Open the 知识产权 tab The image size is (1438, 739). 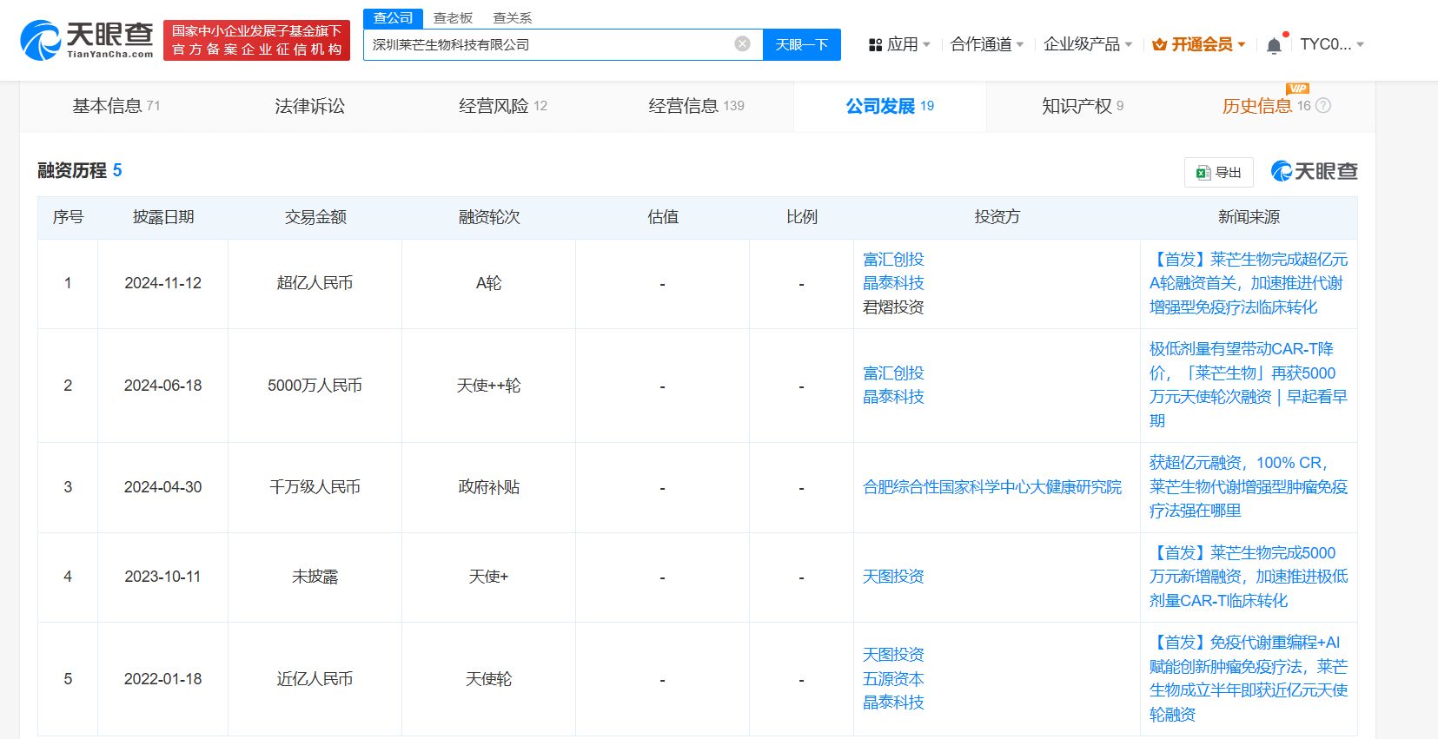click(x=1083, y=106)
